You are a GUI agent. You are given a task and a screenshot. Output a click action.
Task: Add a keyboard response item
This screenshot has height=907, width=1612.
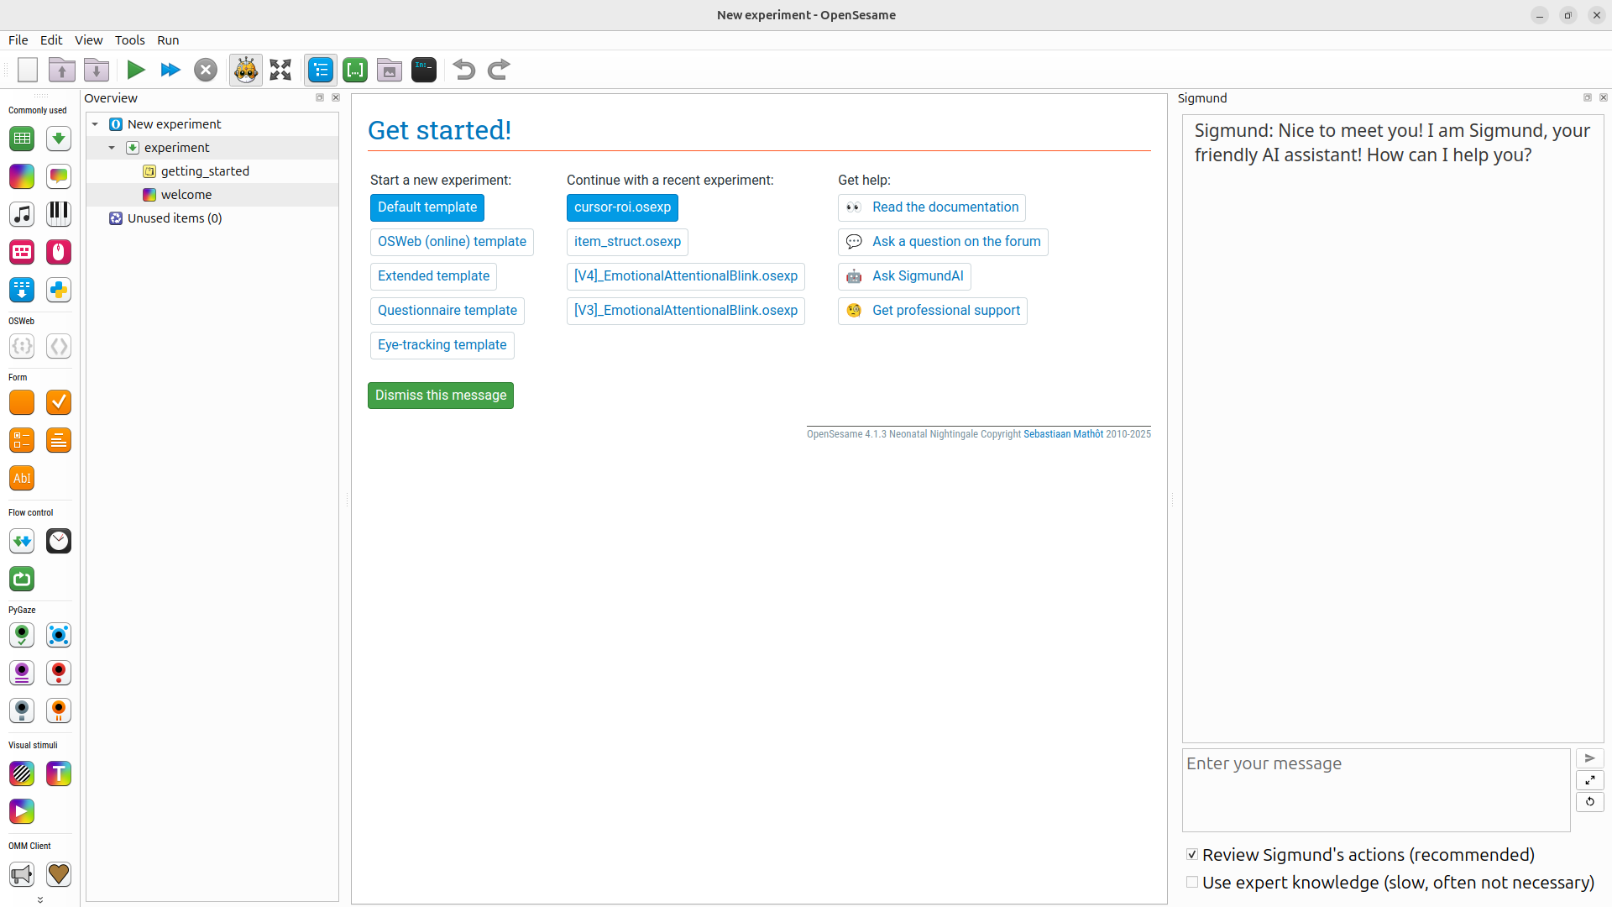pos(21,252)
